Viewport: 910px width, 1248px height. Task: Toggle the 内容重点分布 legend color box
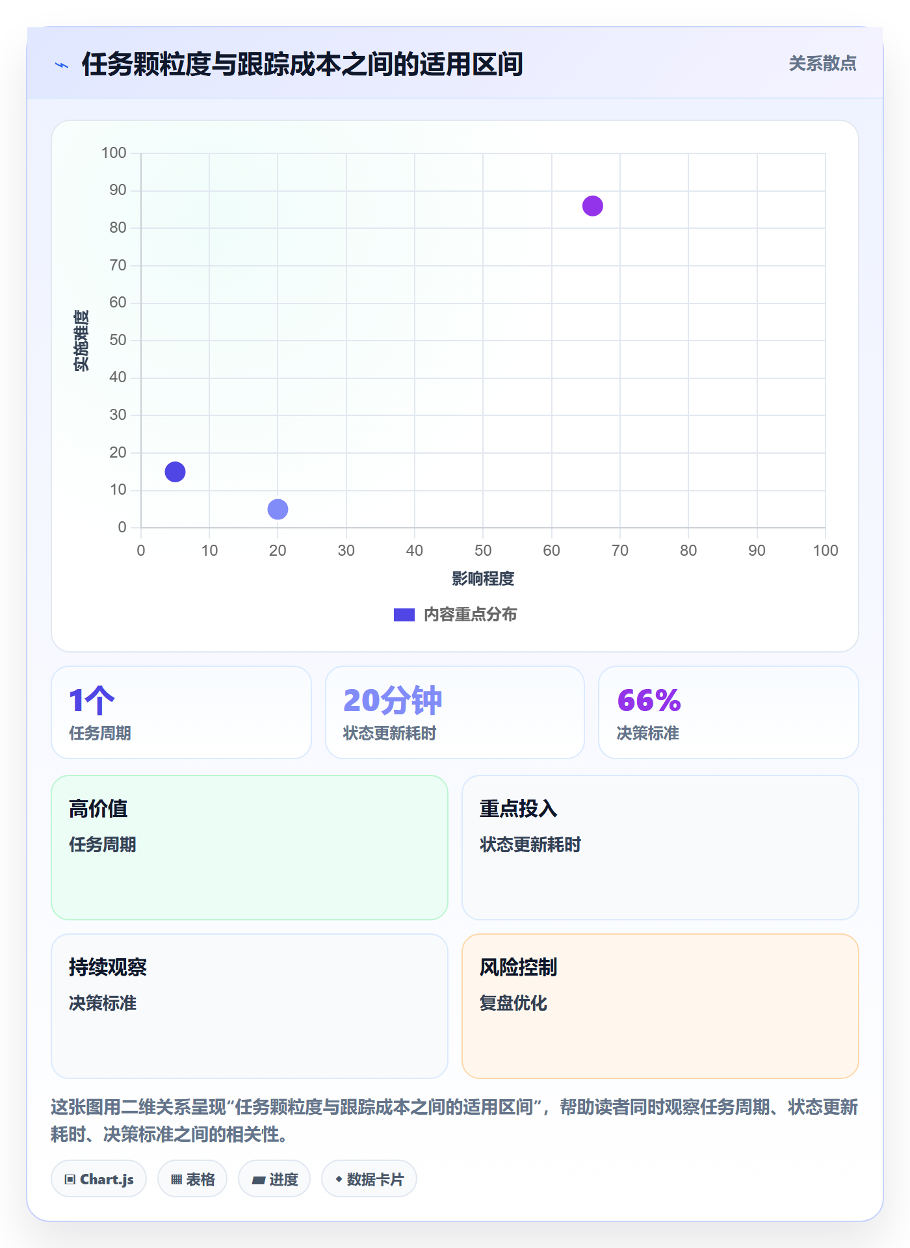404,615
